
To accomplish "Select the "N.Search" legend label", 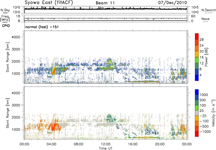I will click(x=208, y=10).
